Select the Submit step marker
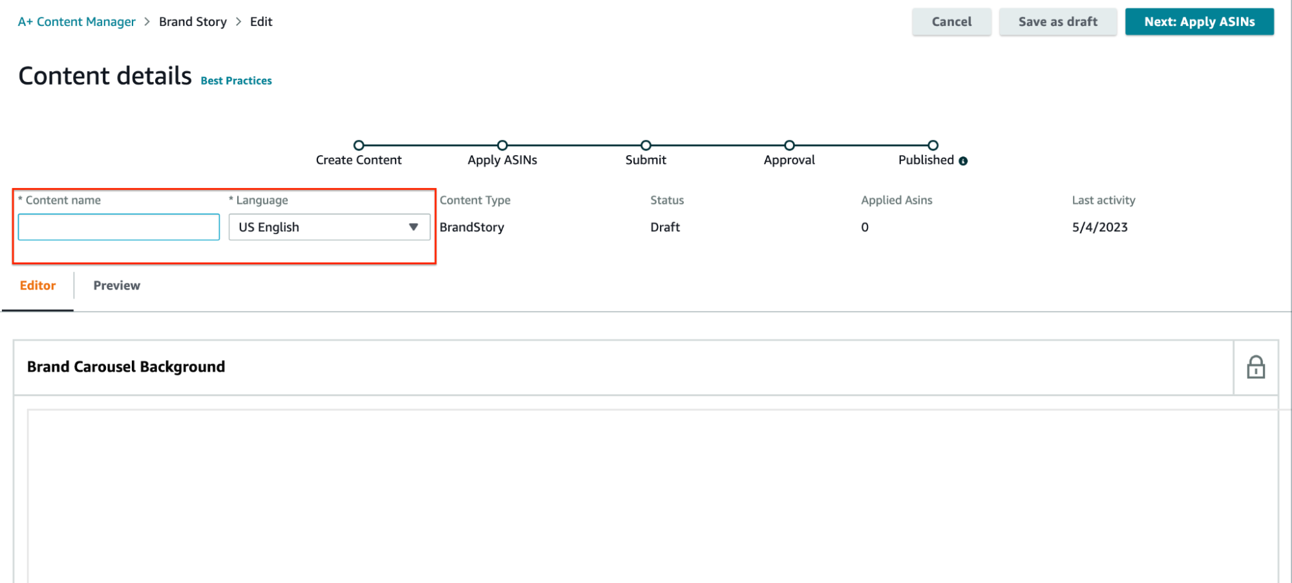Viewport: 1292px width, 583px height. [646, 145]
